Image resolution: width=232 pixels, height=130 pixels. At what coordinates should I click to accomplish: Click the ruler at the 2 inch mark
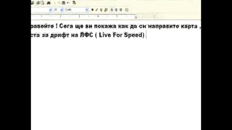(61, 16)
